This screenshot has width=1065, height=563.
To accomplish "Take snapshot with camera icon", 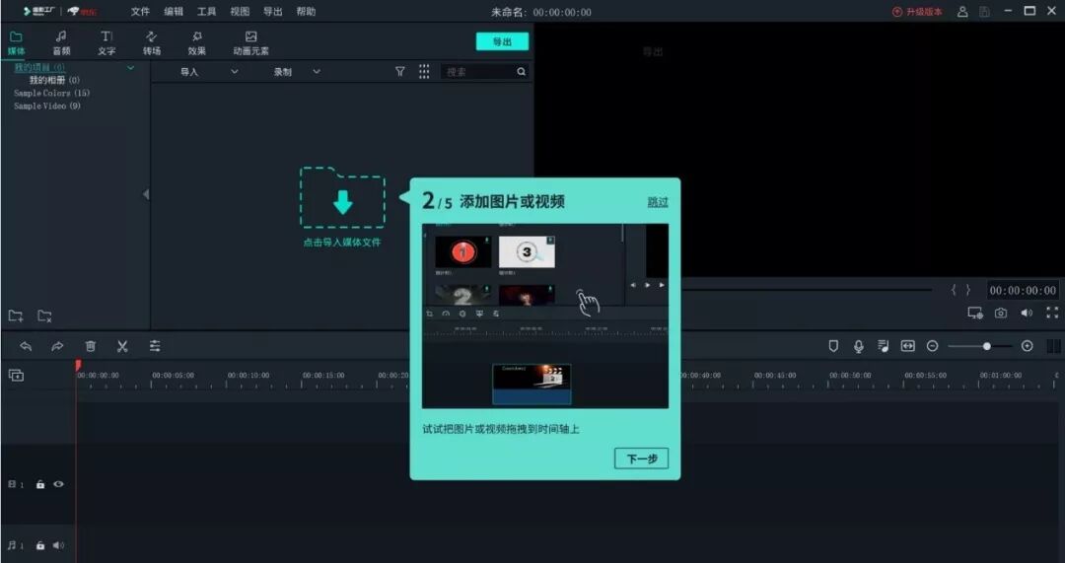I will (x=1001, y=314).
